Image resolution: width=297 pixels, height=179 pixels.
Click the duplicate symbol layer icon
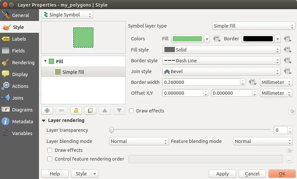[90, 110]
